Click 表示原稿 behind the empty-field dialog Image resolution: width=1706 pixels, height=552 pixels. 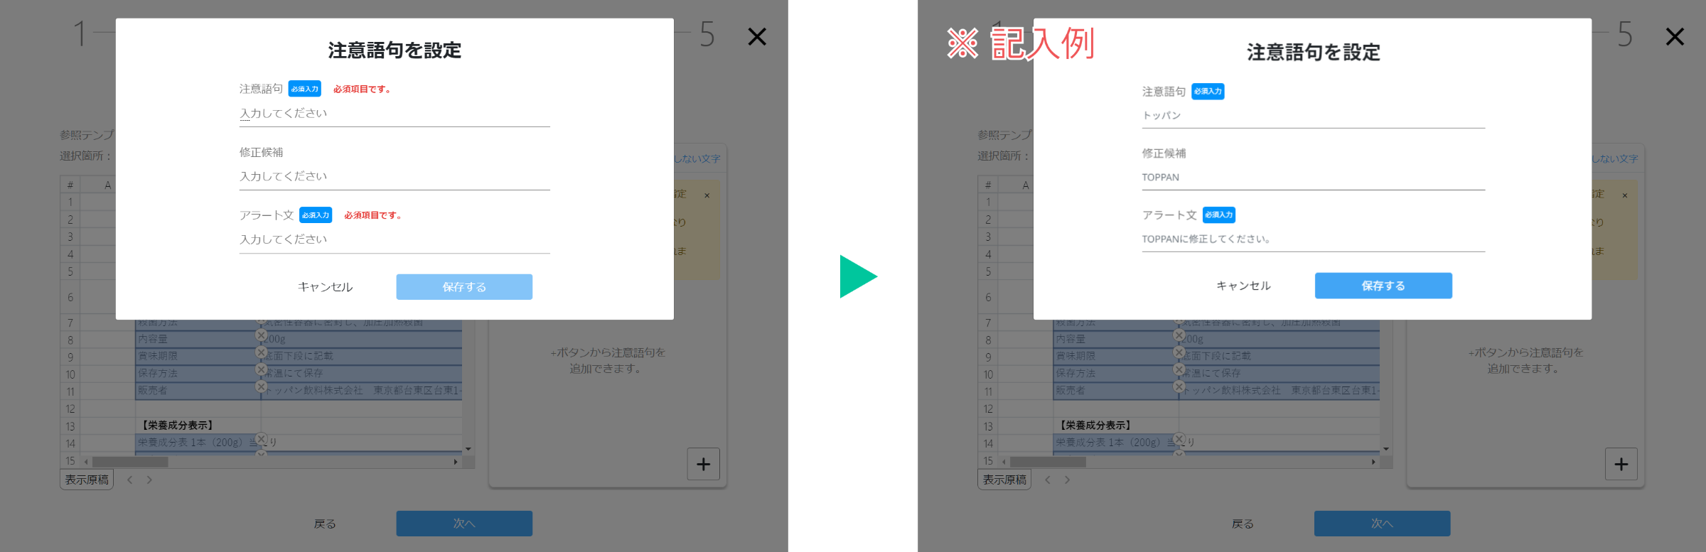tap(87, 480)
